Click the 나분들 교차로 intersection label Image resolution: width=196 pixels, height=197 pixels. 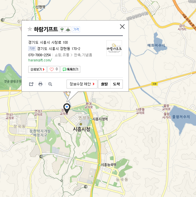click(140, 111)
